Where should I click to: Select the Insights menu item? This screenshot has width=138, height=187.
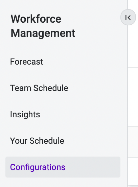click(25, 115)
